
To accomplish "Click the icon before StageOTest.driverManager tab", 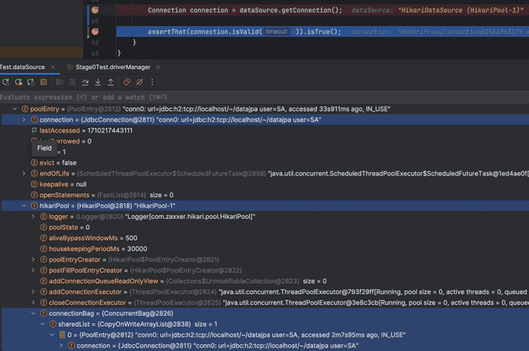I will [70, 67].
